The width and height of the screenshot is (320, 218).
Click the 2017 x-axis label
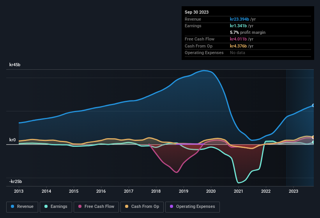pos(129,191)
